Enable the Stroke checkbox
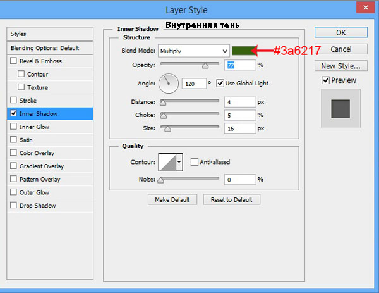Viewport: 379px width, 293px height. coord(13,100)
